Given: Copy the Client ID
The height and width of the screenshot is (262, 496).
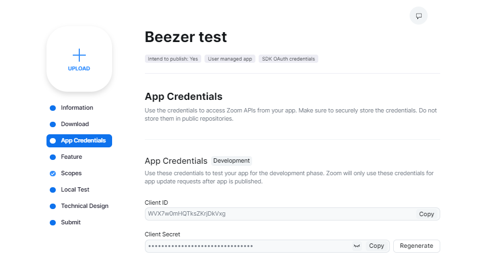Looking at the screenshot, I should click(x=427, y=214).
